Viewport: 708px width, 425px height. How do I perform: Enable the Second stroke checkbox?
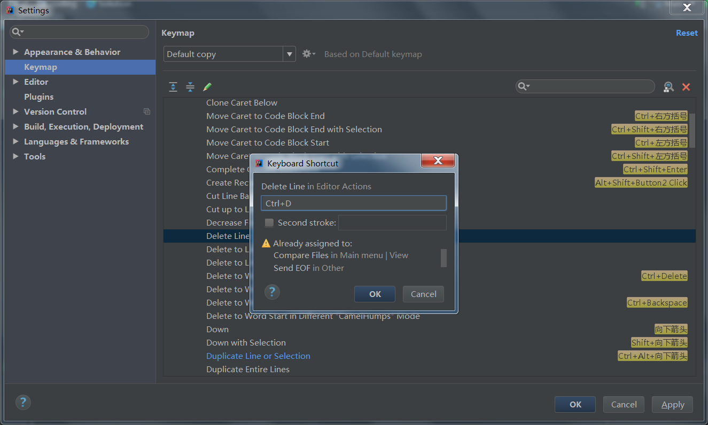click(x=269, y=223)
